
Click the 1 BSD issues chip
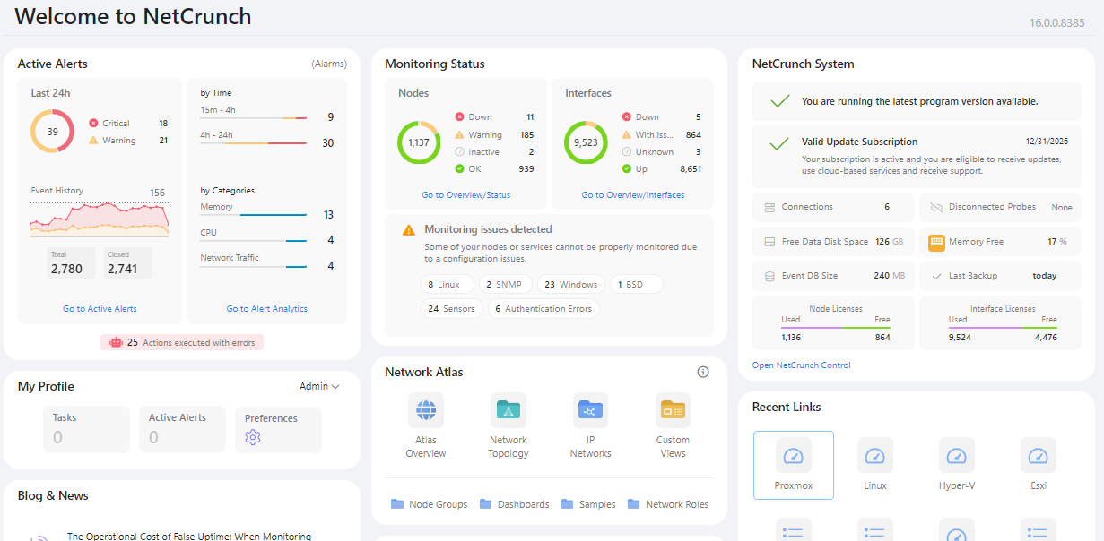(636, 284)
